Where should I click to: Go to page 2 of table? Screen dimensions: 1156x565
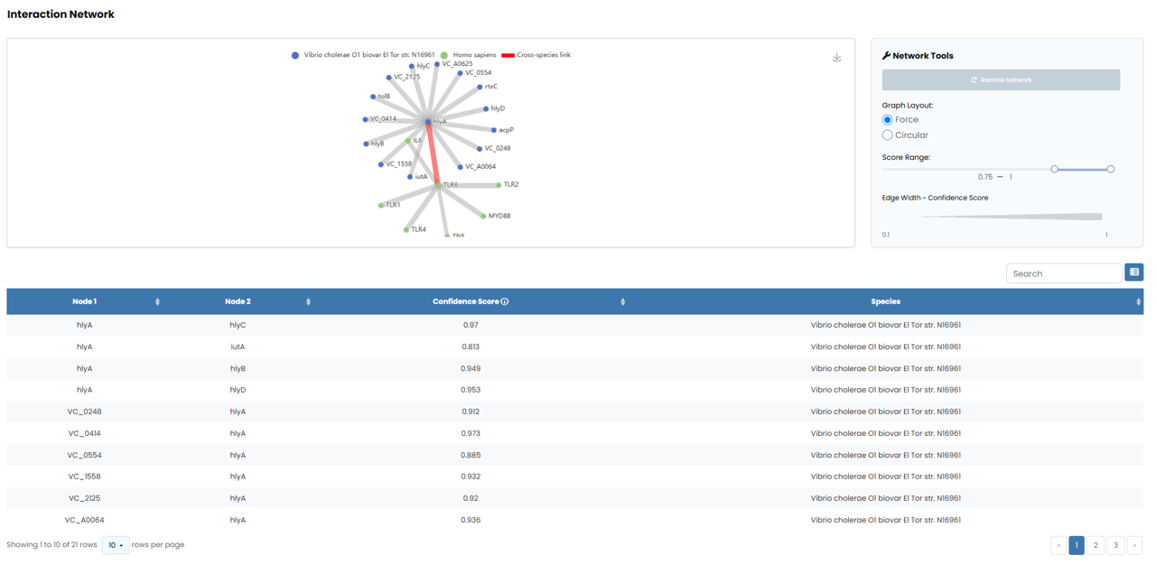pyautogui.click(x=1095, y=545)
